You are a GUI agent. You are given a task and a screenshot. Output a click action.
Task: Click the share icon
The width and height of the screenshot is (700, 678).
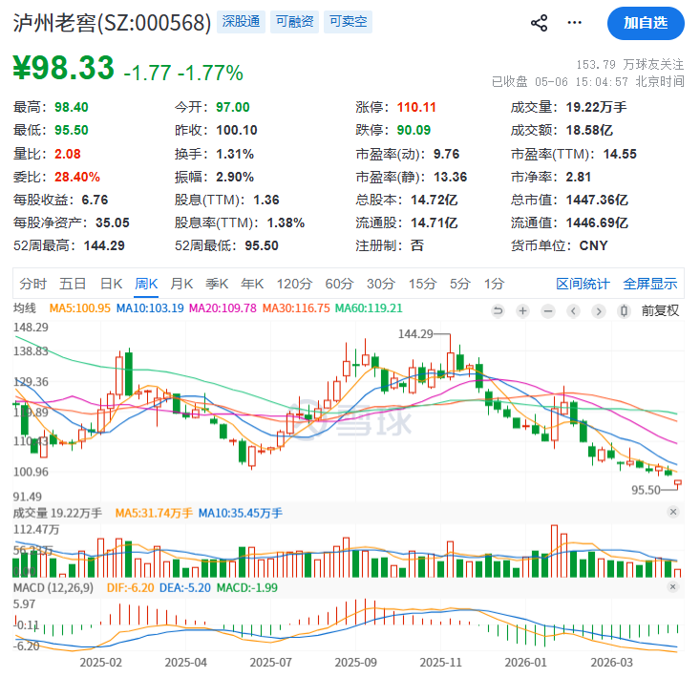point(539,23)
